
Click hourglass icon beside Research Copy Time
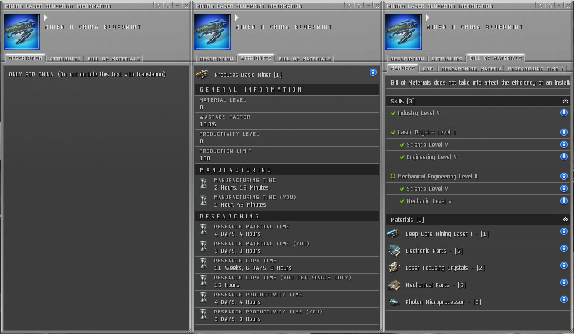(x=203, y=264)
